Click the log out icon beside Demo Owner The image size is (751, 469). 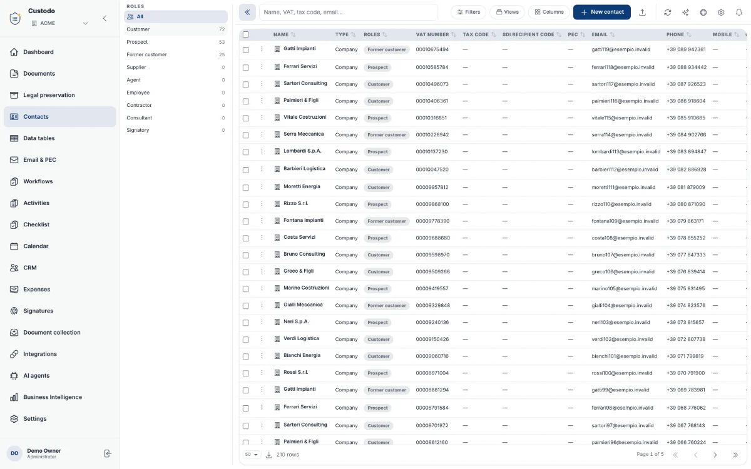[108, 453]
